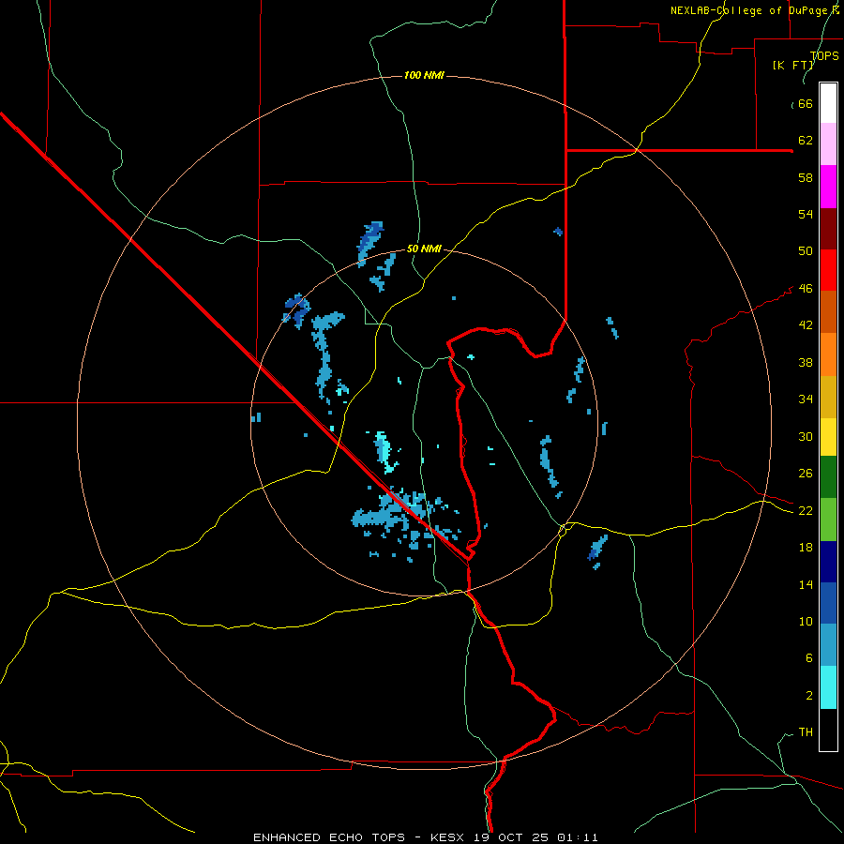The height and width of the screenshot is (844, 844).
Task: Click the legend label "TH"
Action: tap(806, 732)
